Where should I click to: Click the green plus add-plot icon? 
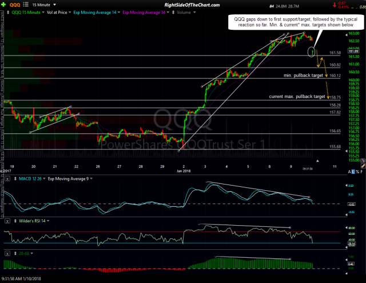pyautogui.click(x=3, y=5)
